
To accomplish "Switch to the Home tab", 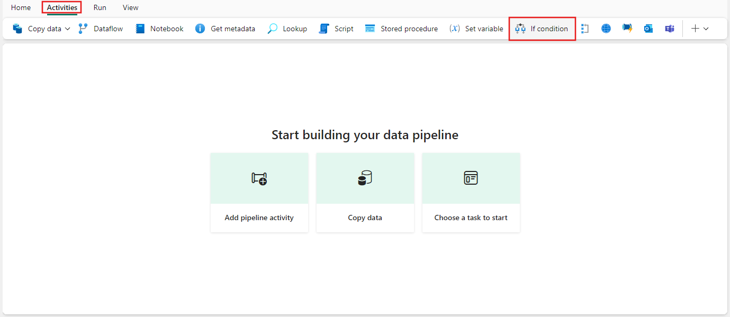I will (21, 7).
